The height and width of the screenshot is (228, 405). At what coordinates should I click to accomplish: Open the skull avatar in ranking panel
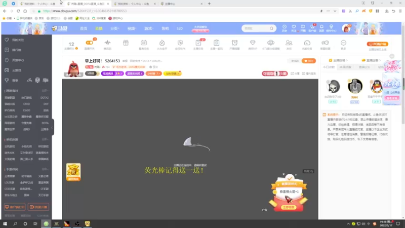coord(333,86)
